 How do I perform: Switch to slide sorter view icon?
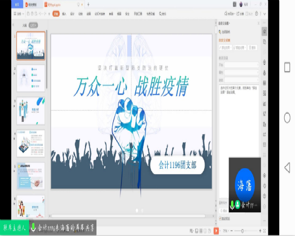click(201, 231)
